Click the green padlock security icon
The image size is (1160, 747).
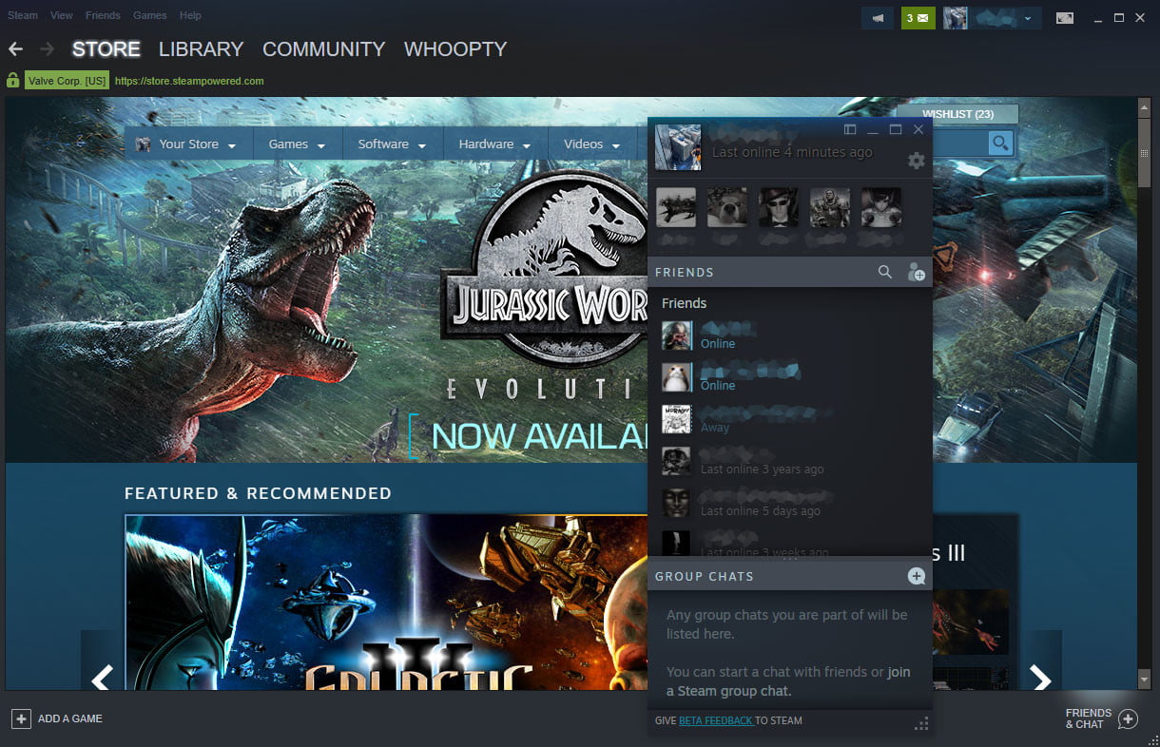(13, 80)
